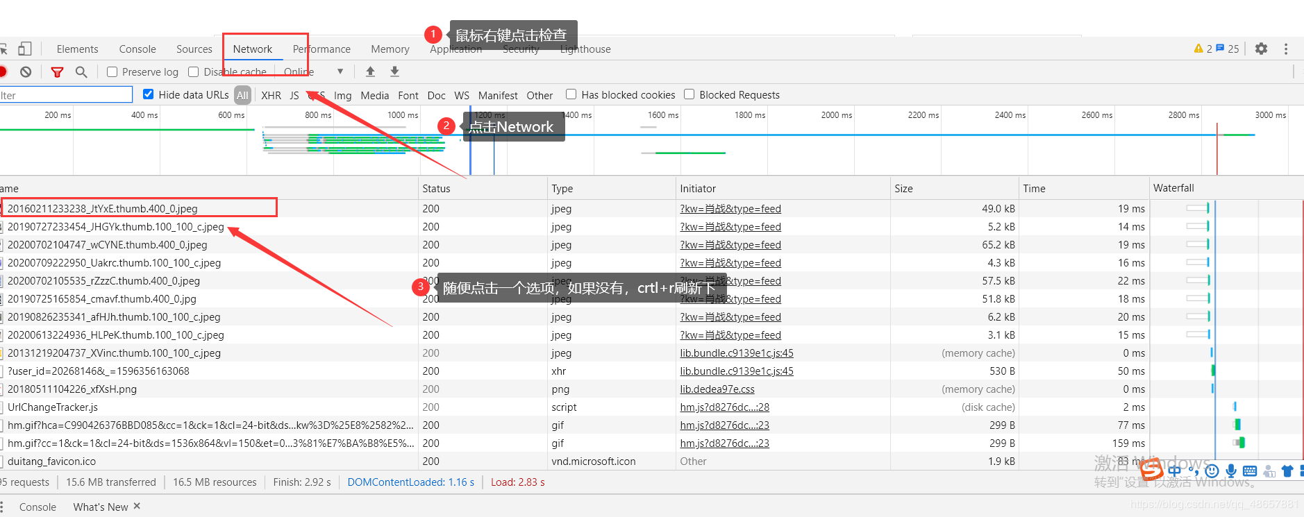Viewport: 1304px width, 517px height.
Task: Click the clear network log icon
Action: [x=26, y=71]
